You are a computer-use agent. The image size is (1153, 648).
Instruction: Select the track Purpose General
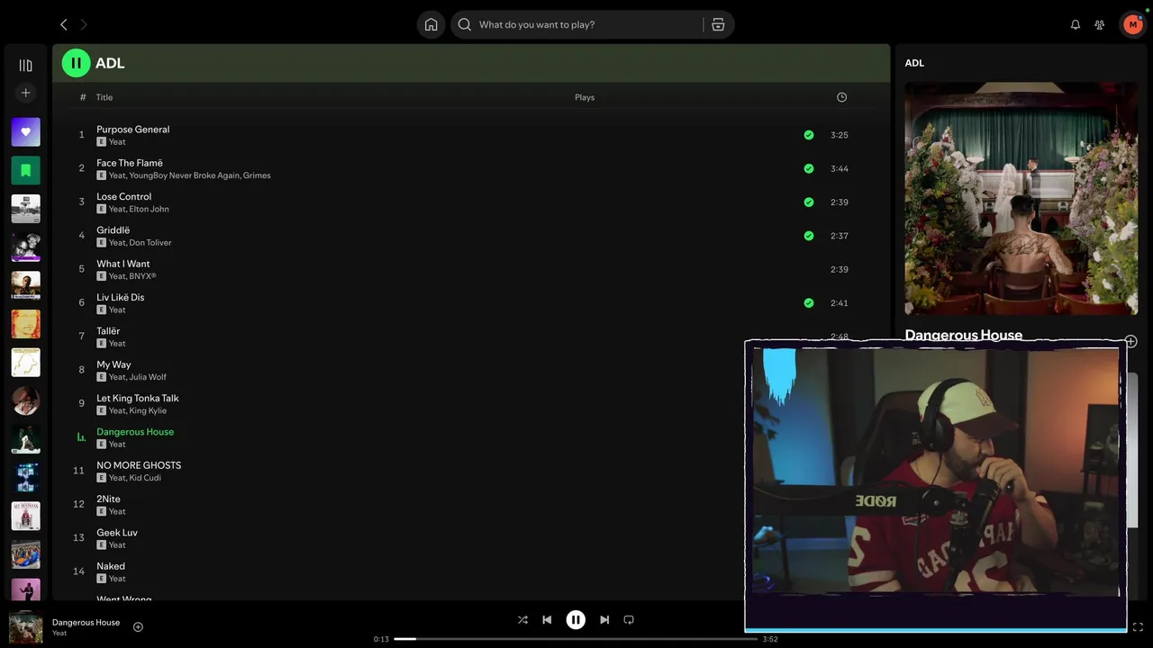coord(132,130)
